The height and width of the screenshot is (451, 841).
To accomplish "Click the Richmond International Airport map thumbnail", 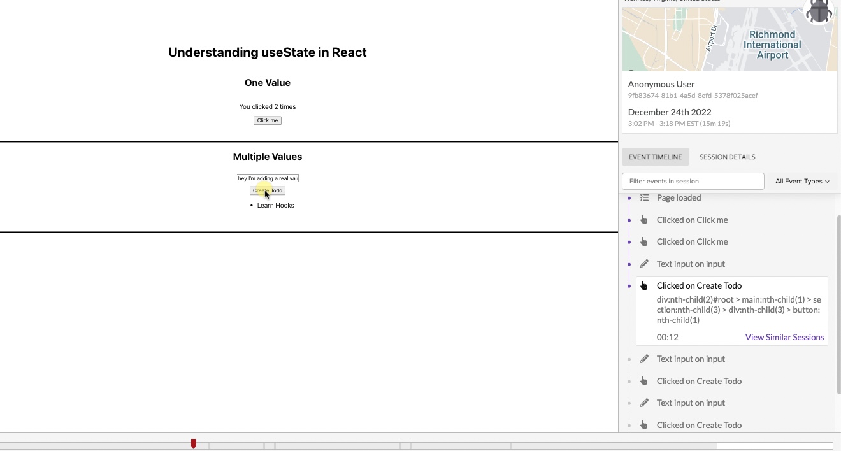I will tap(730, 39).
